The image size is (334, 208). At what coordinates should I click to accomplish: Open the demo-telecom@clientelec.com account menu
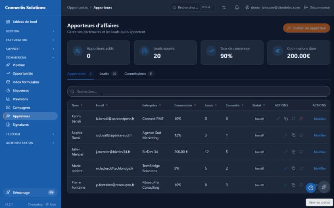[272, 7]
